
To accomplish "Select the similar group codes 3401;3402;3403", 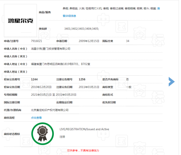I will [x=81, y=29].
